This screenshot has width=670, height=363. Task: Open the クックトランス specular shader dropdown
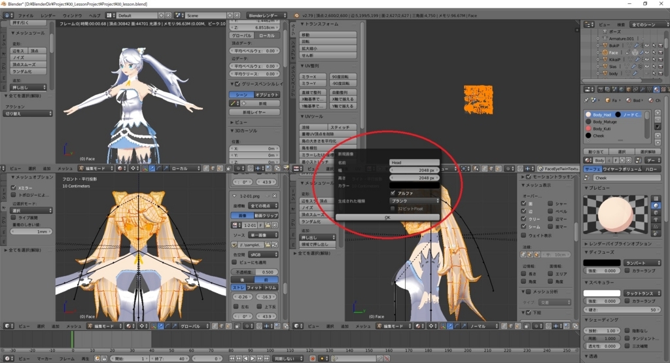(643, 294)
